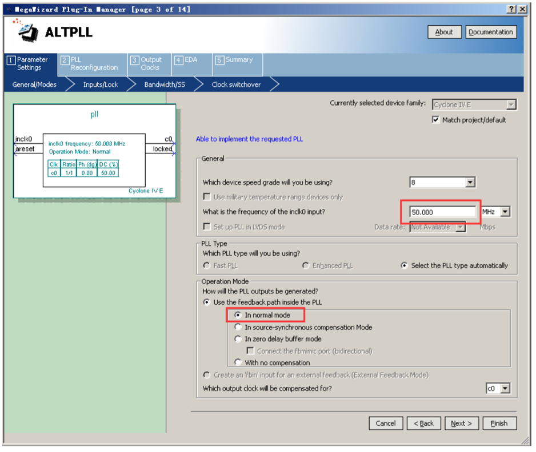Click the 'Operation Mode: Normal' diagram text

tap(79, 152)
